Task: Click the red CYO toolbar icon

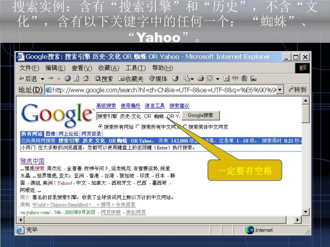Action: pyautogui.click(x=235, y=78)
